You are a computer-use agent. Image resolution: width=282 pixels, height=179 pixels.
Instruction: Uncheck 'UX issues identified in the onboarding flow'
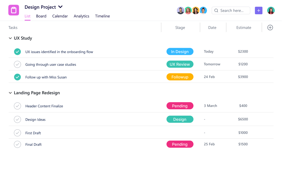point(17,51)
